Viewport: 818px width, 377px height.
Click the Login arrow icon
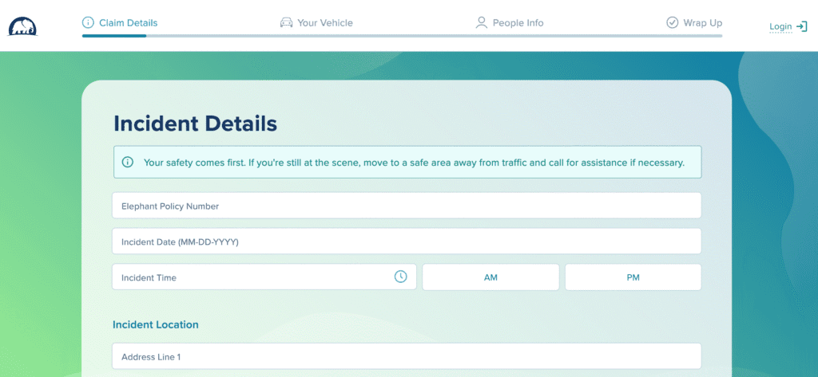(x=801, y=26)
